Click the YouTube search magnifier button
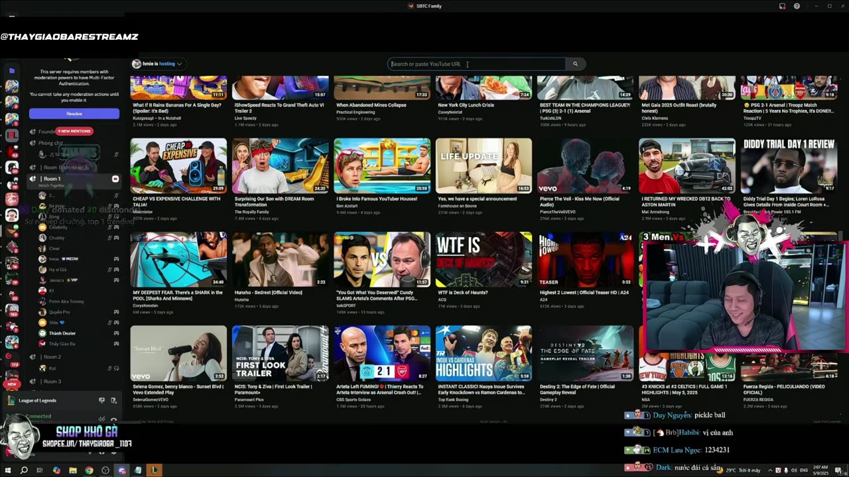Screen dimensions: 849x477 tap(575, 64)
